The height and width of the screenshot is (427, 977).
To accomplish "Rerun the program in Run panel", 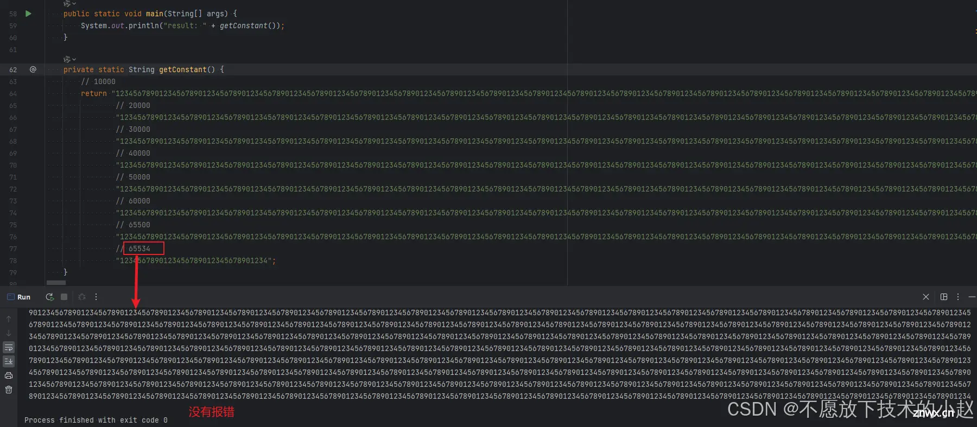I will click(49, 297).
